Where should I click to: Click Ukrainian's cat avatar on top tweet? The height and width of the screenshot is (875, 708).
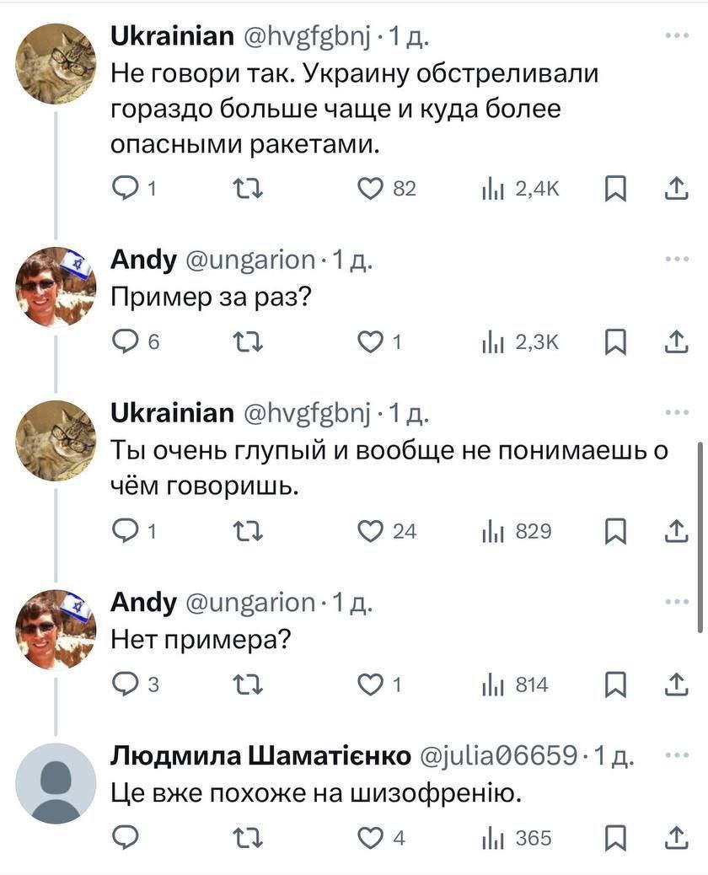click(x=56, y=63)
